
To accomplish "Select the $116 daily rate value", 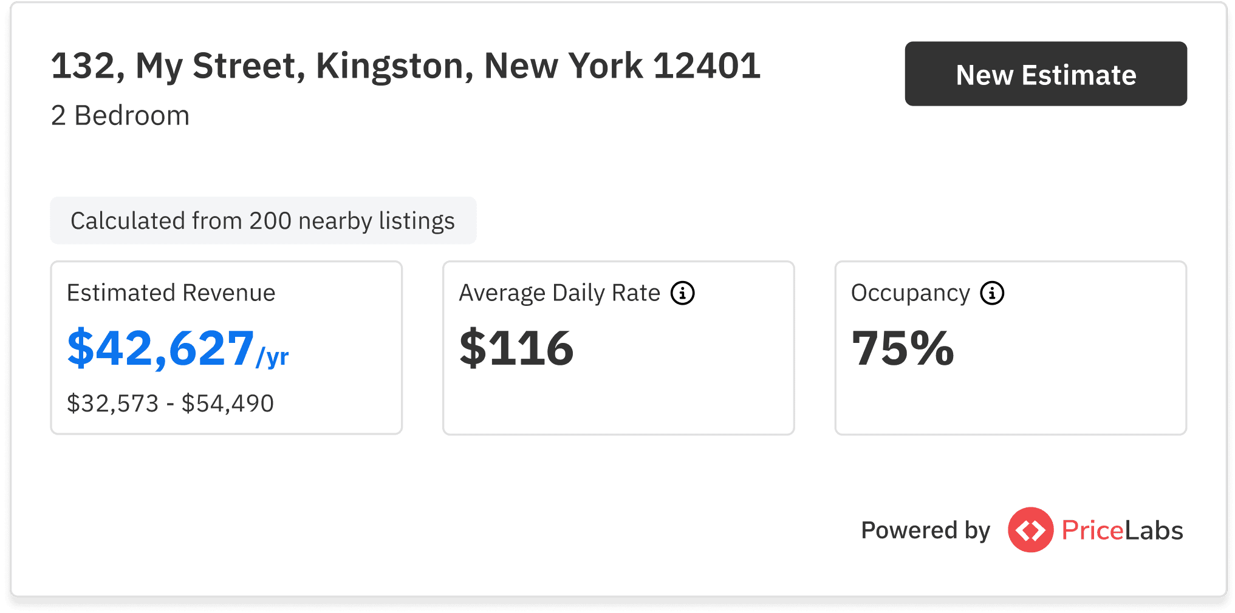I will click(516, 348).
